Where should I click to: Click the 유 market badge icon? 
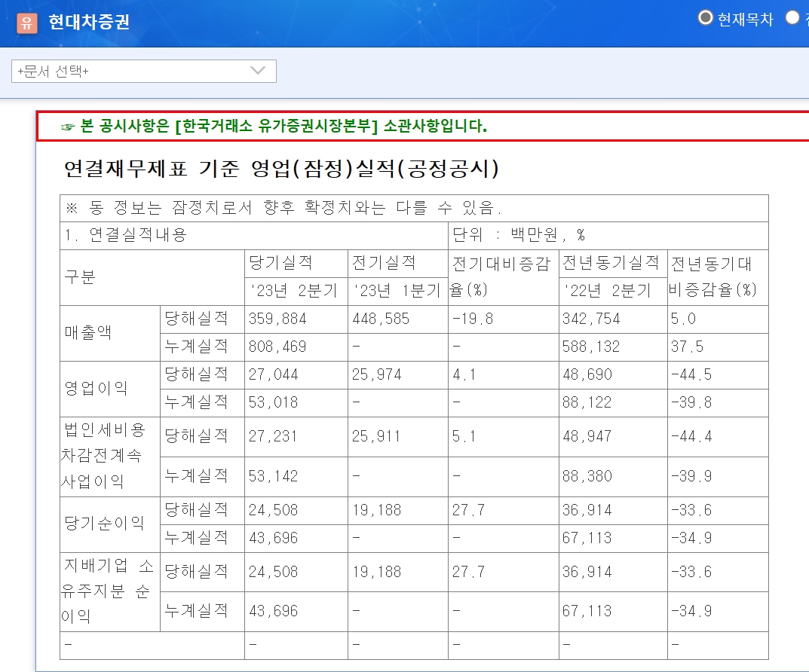[x=28, y=22]
